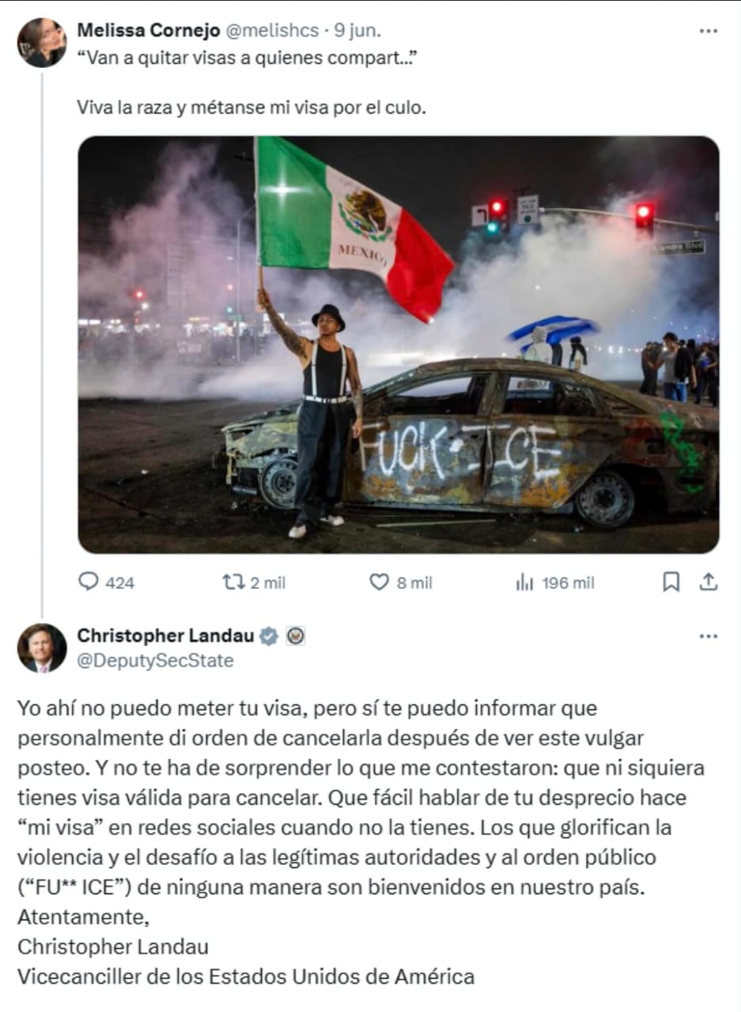Click Christopher Landau's blue verified badge

(269, 636)
